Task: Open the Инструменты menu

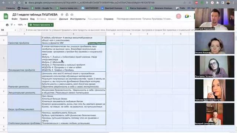Action: pos(78,19)
